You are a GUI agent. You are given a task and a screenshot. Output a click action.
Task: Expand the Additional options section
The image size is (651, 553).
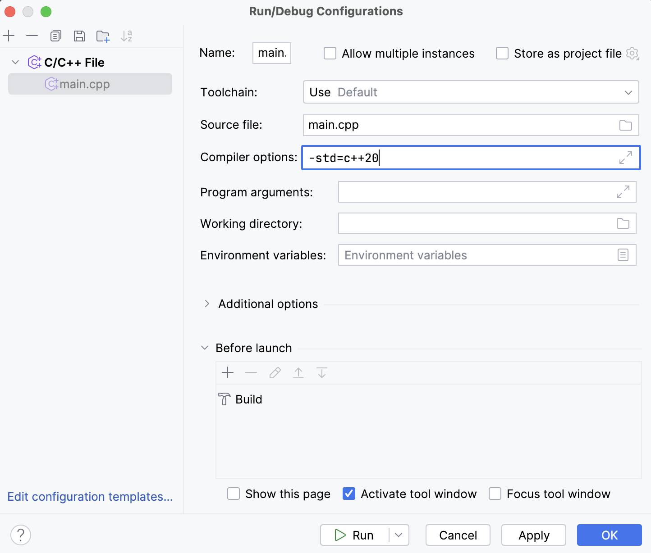(206, 304)
